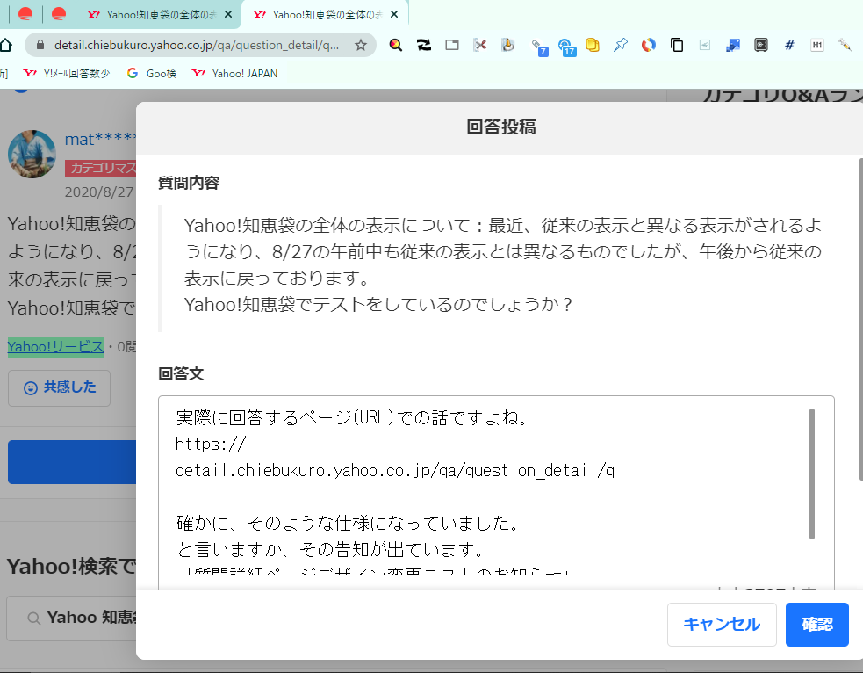Click the カテゴリマスター badge
The height and width of the screenshot is (673, 863).
point(100,168)
